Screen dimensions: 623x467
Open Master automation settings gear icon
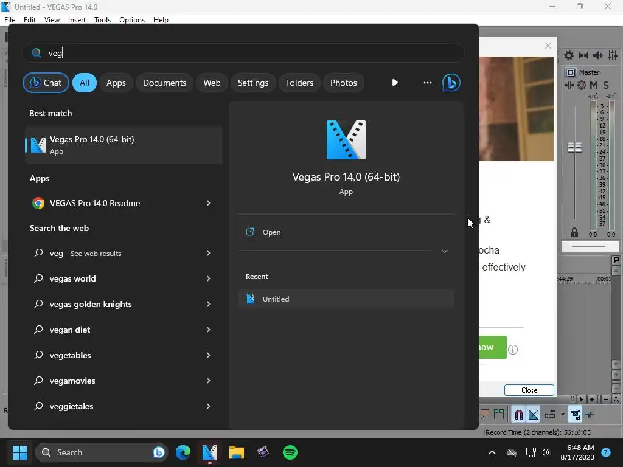[x=582, y=85]
